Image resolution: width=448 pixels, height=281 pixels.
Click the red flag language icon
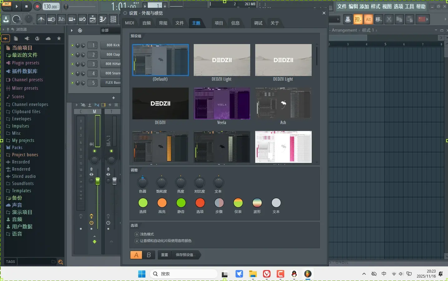coord(422,19)
